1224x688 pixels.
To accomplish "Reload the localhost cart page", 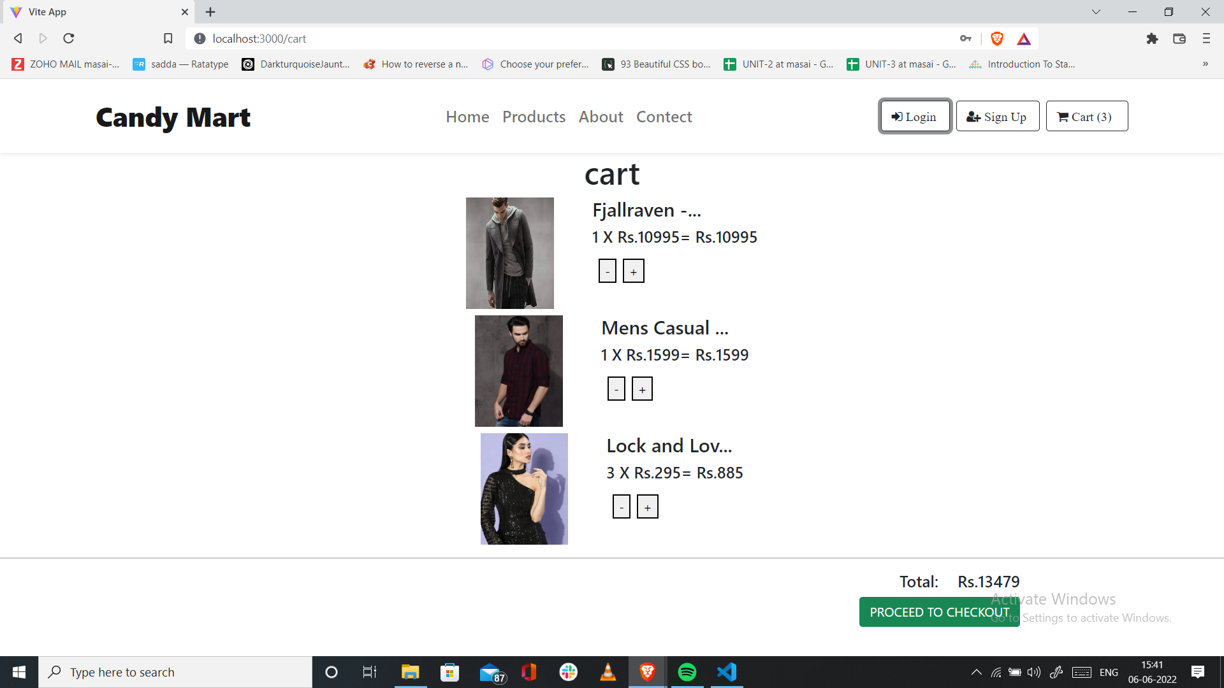I will pos(68,38).
